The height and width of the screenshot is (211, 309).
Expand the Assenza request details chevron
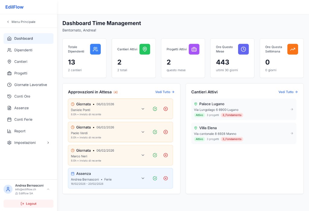coord(143,178)
